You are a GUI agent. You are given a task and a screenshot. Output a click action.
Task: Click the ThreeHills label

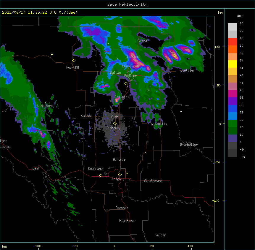(x=158, y=124)
